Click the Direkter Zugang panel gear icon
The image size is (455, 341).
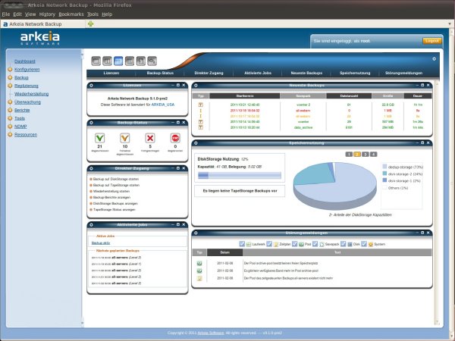[92, 168]
